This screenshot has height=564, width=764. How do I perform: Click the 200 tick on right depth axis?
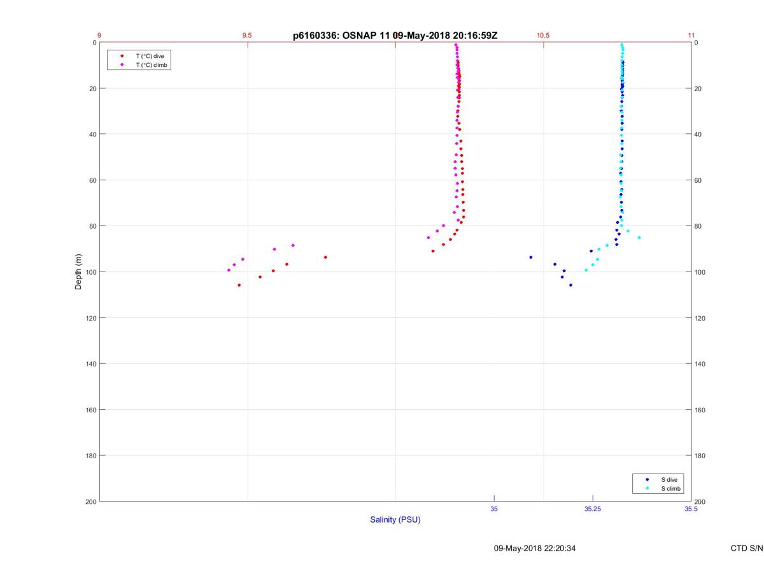coord(700,502)
